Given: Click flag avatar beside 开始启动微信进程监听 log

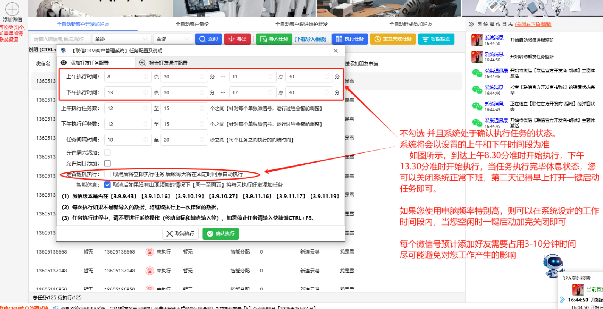Looking at the screenshot, I should pyautogui.click(x=477, y=40).
